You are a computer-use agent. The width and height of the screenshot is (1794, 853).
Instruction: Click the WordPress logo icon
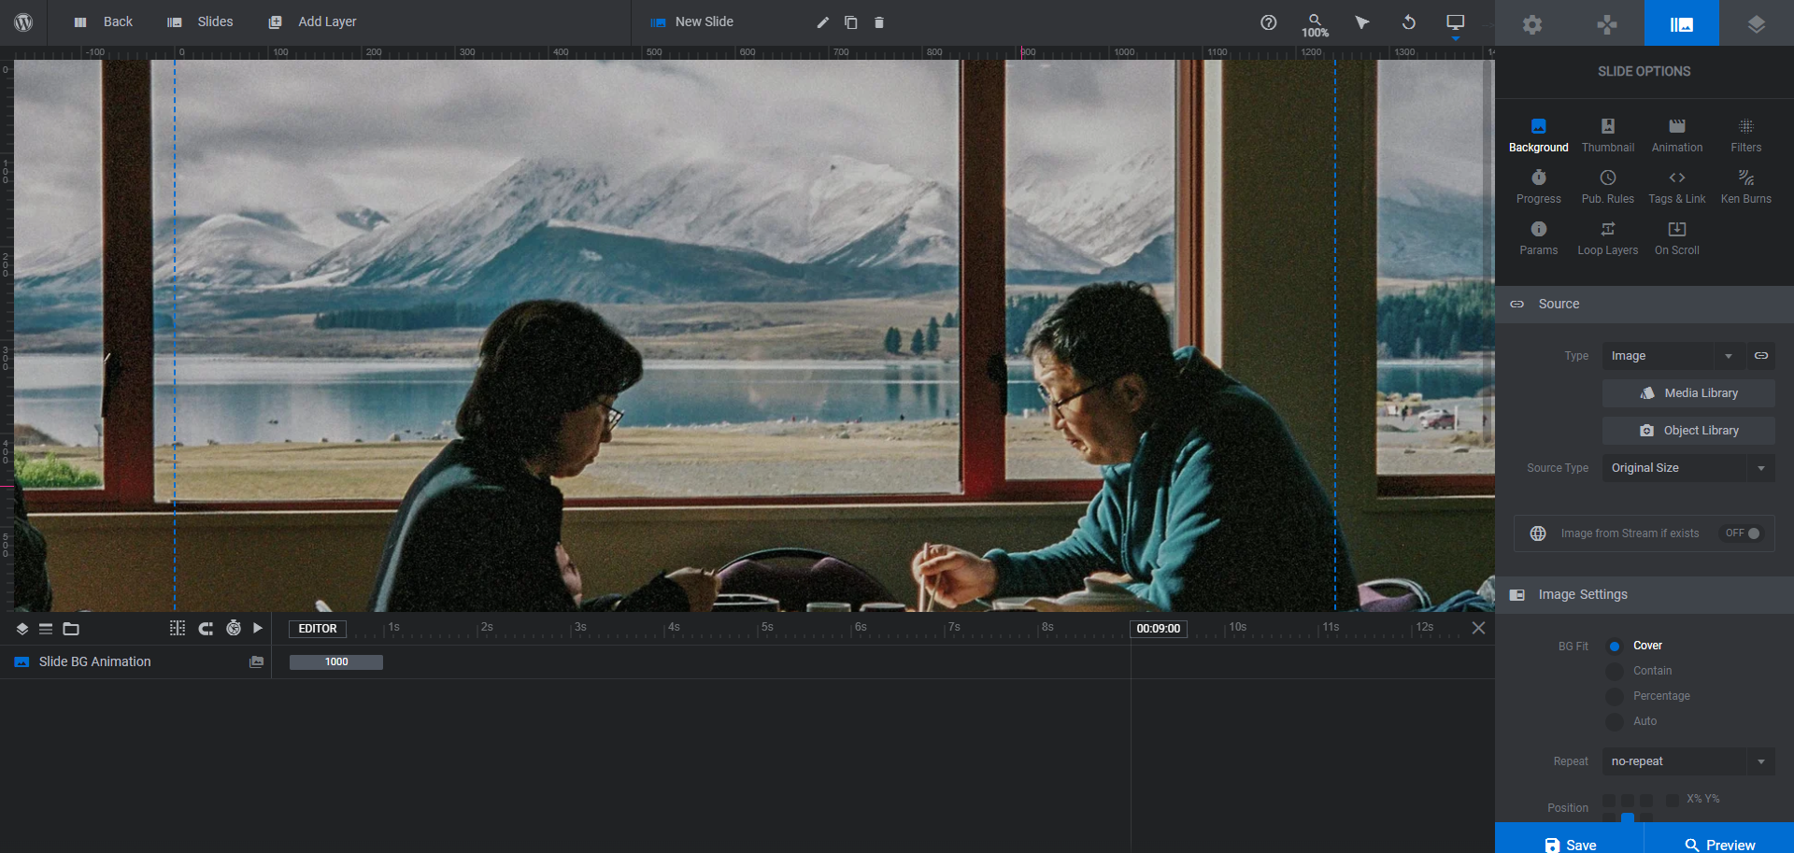[x=23, y=21]
